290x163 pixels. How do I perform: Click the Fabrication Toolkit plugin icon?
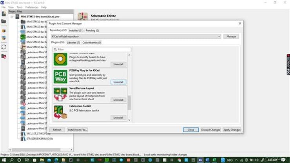click(x=60, y=112)
